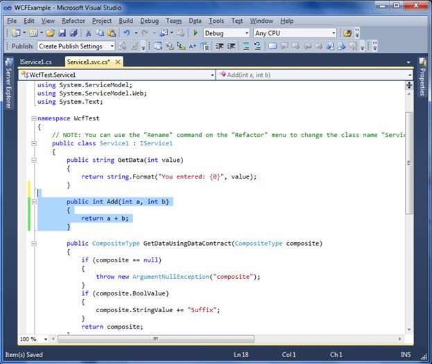Collapse the WcfTest namespace block
Screen dimensions: 432x364
(34, 118)
